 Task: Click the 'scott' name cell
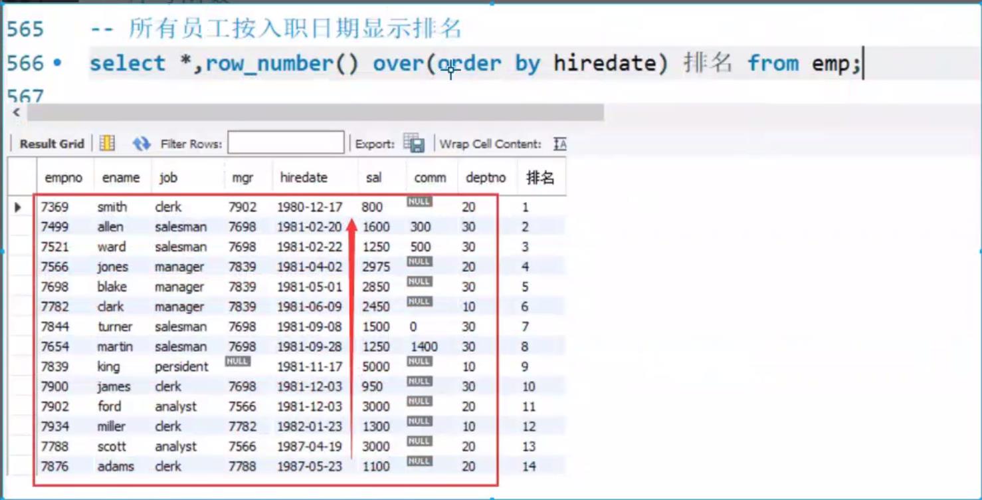pyautogui.click(x=112, y=447)
